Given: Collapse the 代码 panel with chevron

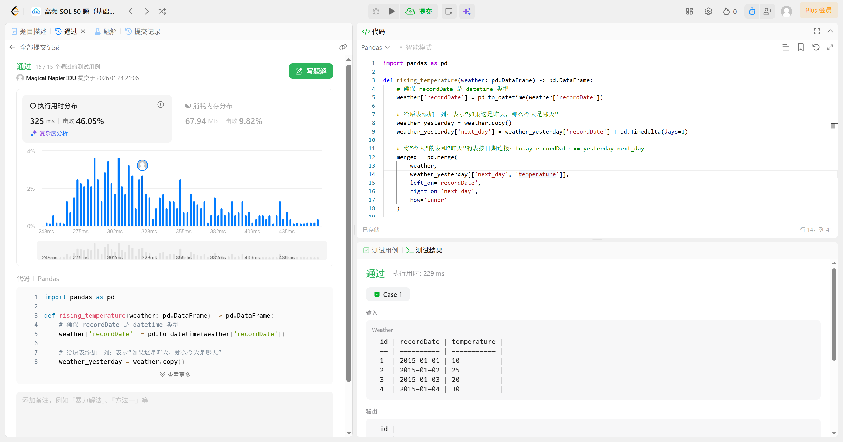Looking at the screenshot, I should click(830, 31).
